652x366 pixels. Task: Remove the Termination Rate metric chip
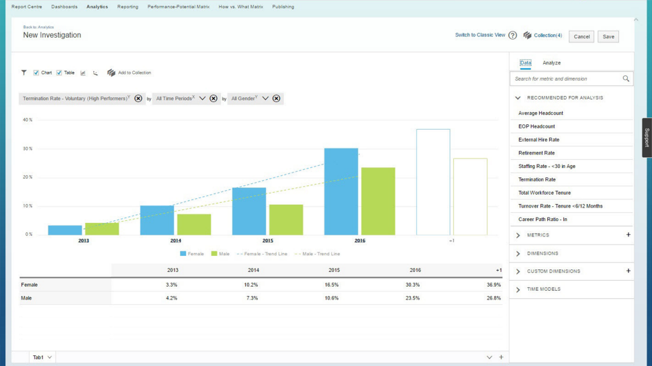click(x=138, y=99)
